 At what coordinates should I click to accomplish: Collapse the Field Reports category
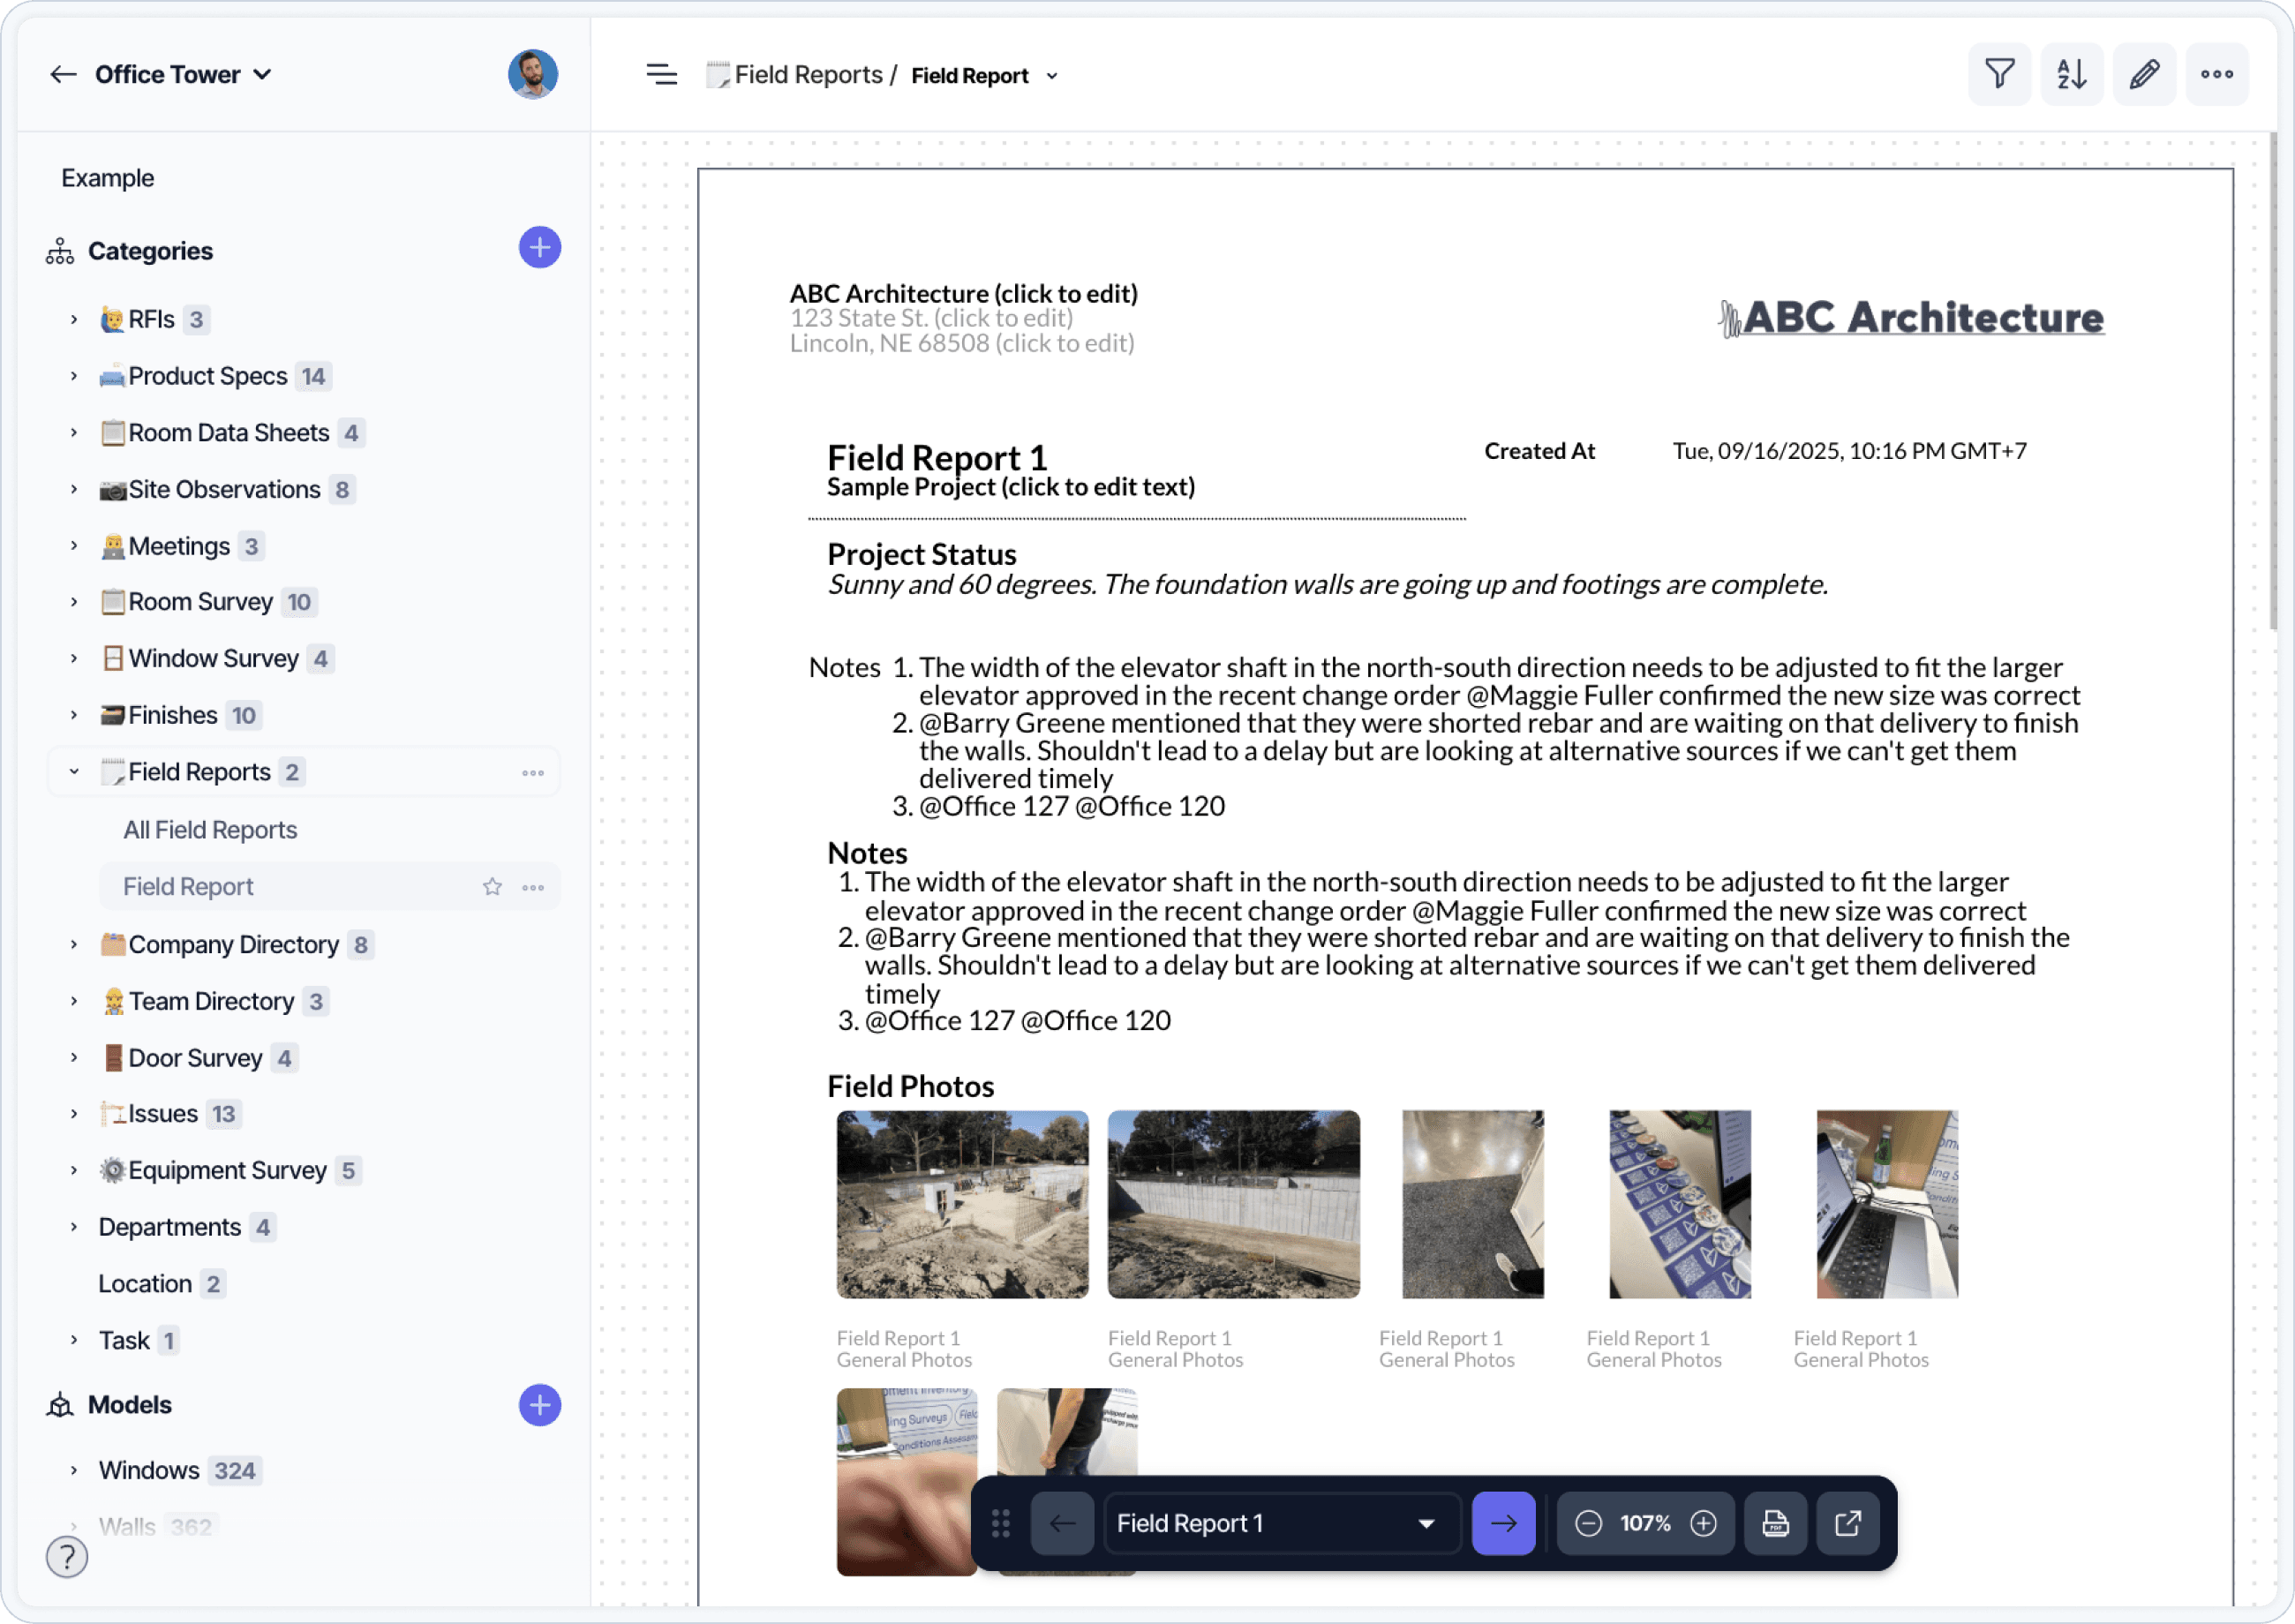pos(74,772)
